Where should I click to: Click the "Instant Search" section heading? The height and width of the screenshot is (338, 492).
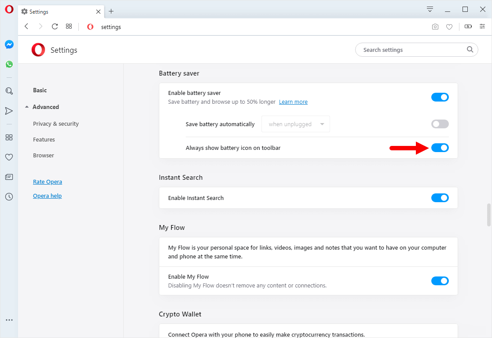pos(181,178)
